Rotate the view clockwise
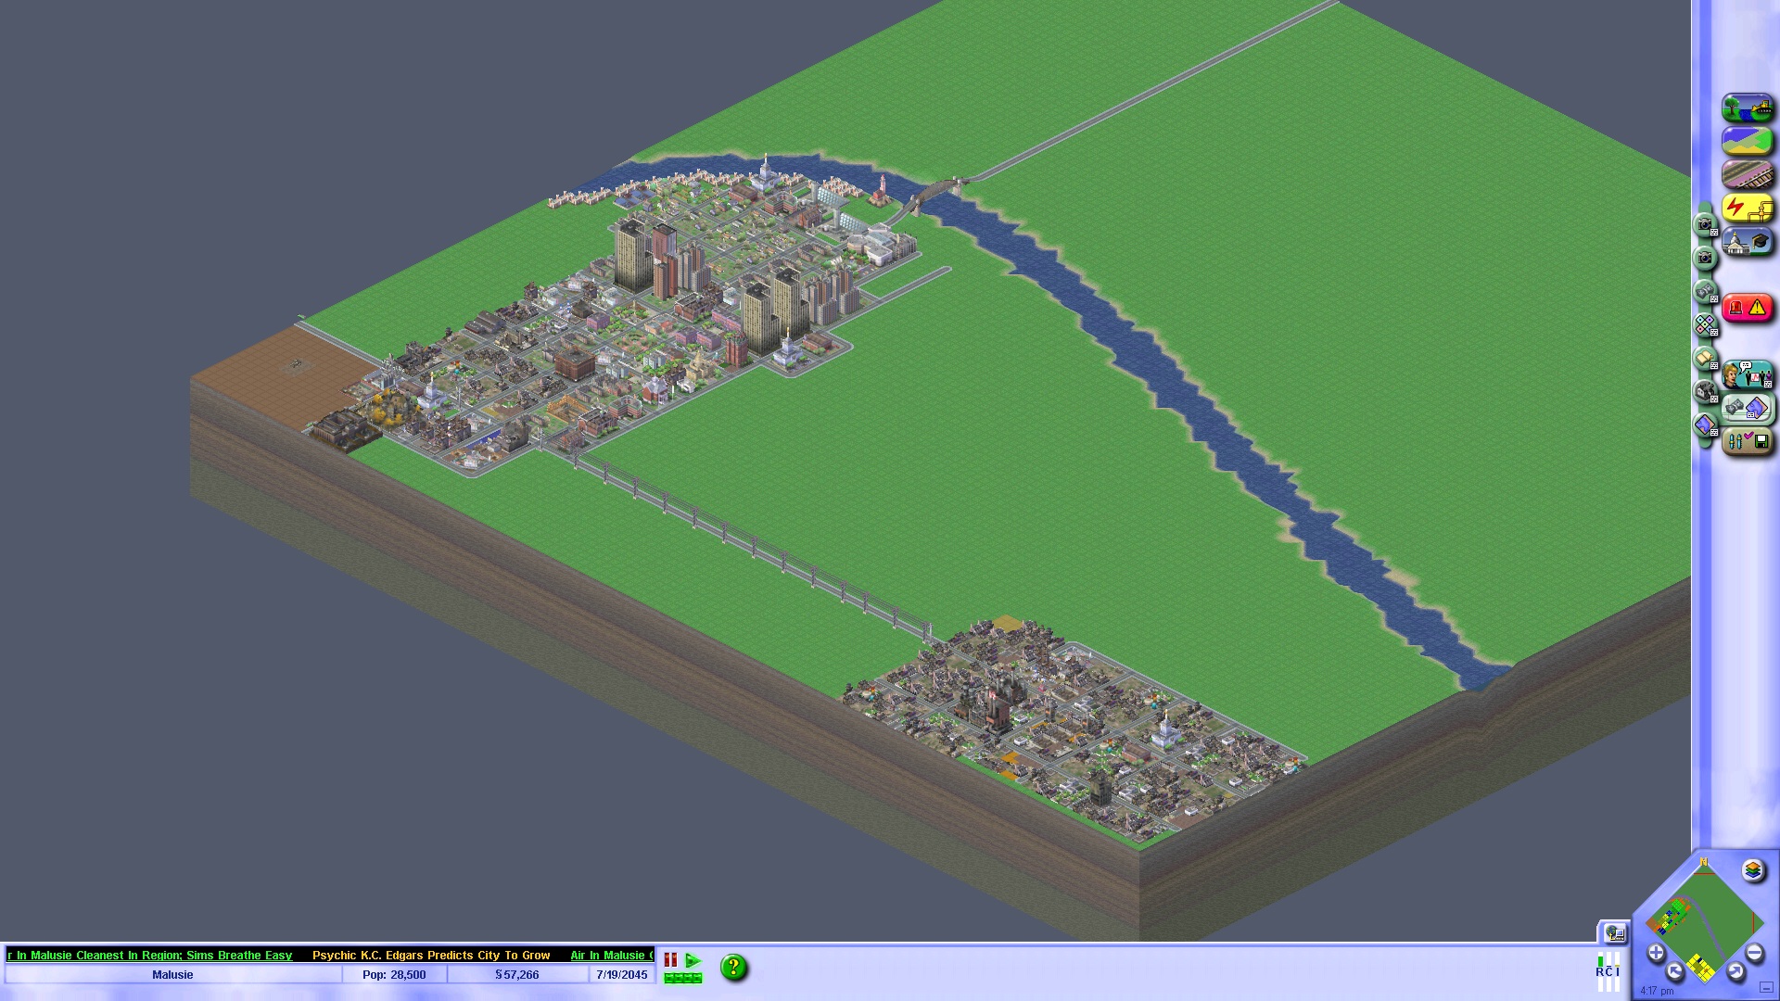The width and height of the screenshot is (1780, 1001). 1735,971
